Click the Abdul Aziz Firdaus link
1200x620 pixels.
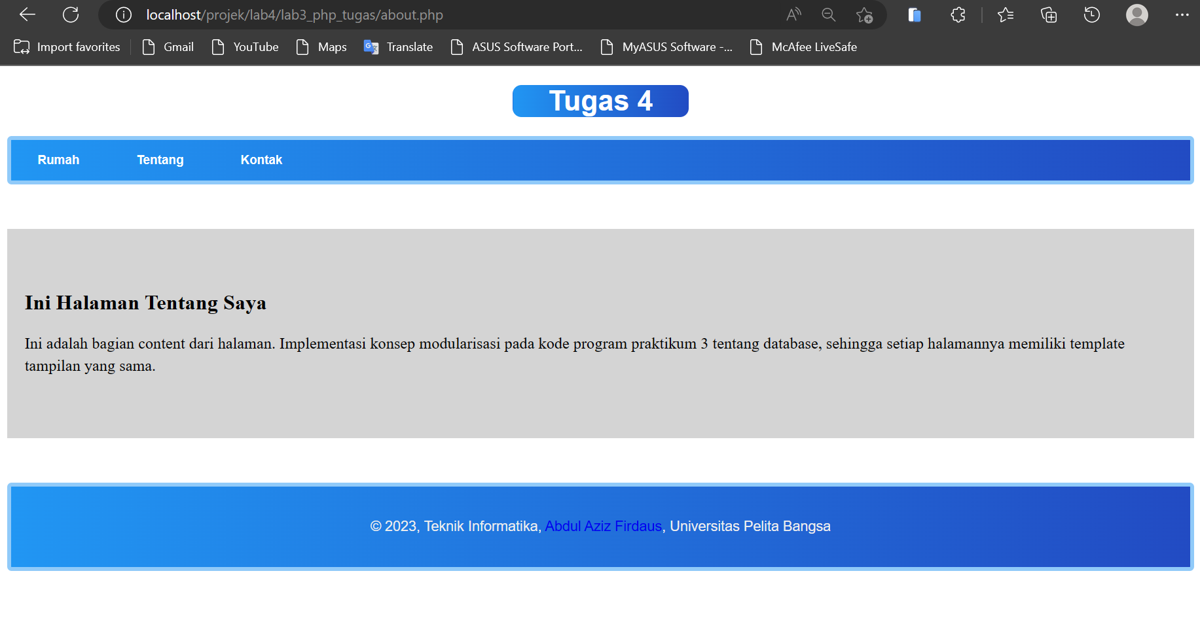(602, 526)
